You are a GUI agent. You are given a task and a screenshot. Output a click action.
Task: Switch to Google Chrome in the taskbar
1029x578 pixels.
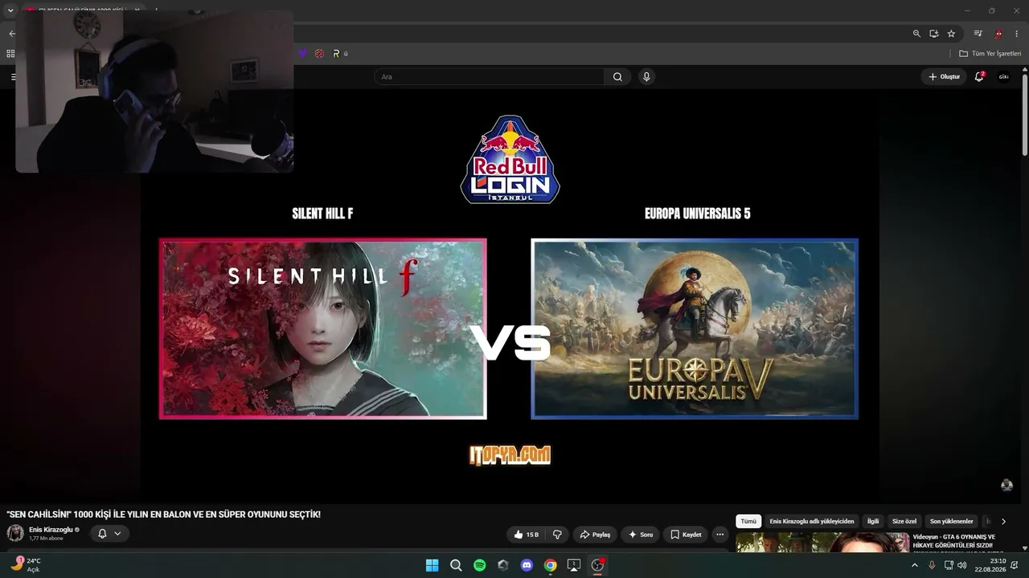click(550, 565)
